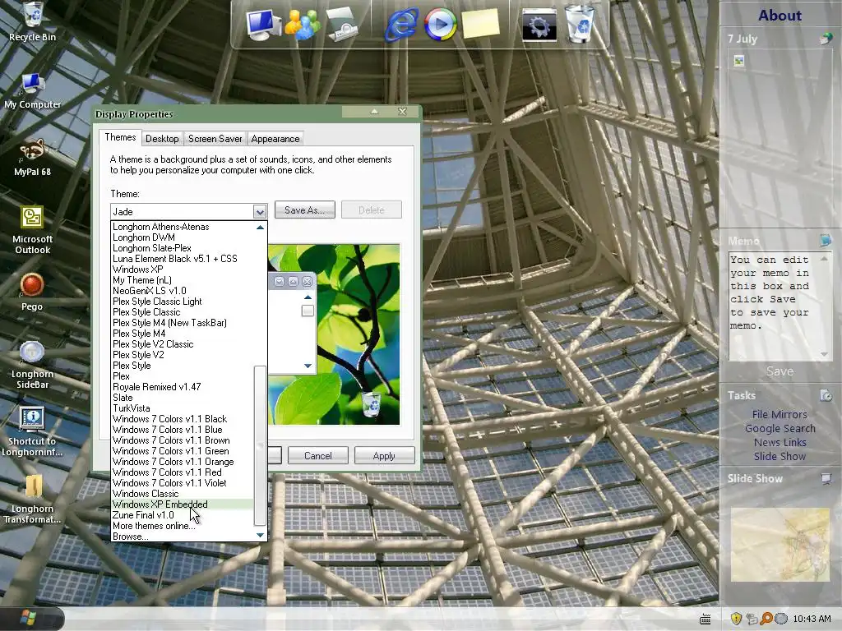The image size is (842, 631).
Task: Click the icon beside the 7 July date
Action: (826, 39)
